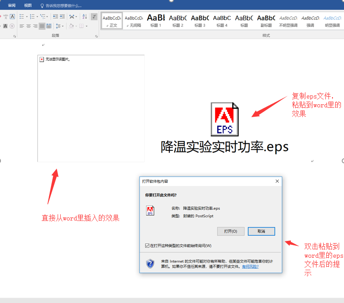This screenshot has width=344, height=303.
Task: Switch to the 视图 ribbon tab
Action: (28, 5)
